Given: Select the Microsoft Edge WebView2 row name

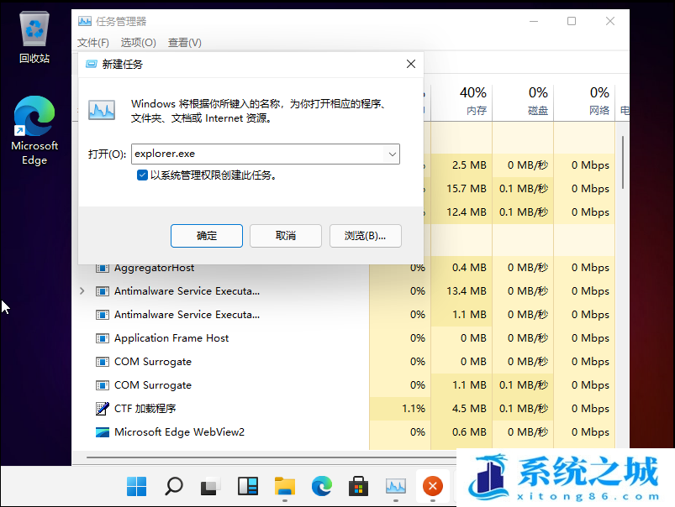Looking at the screenshot, I should click(180, 432).
